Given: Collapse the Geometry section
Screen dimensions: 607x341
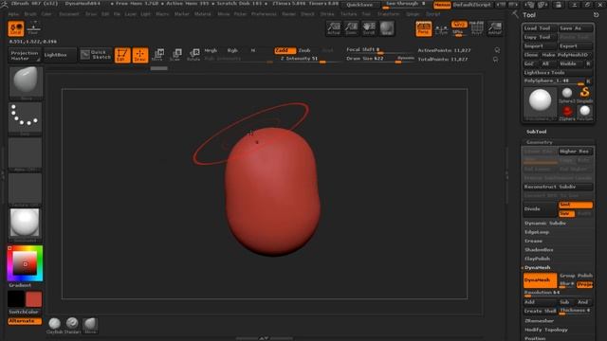Looking at the screenshot, I should point(539,142).
